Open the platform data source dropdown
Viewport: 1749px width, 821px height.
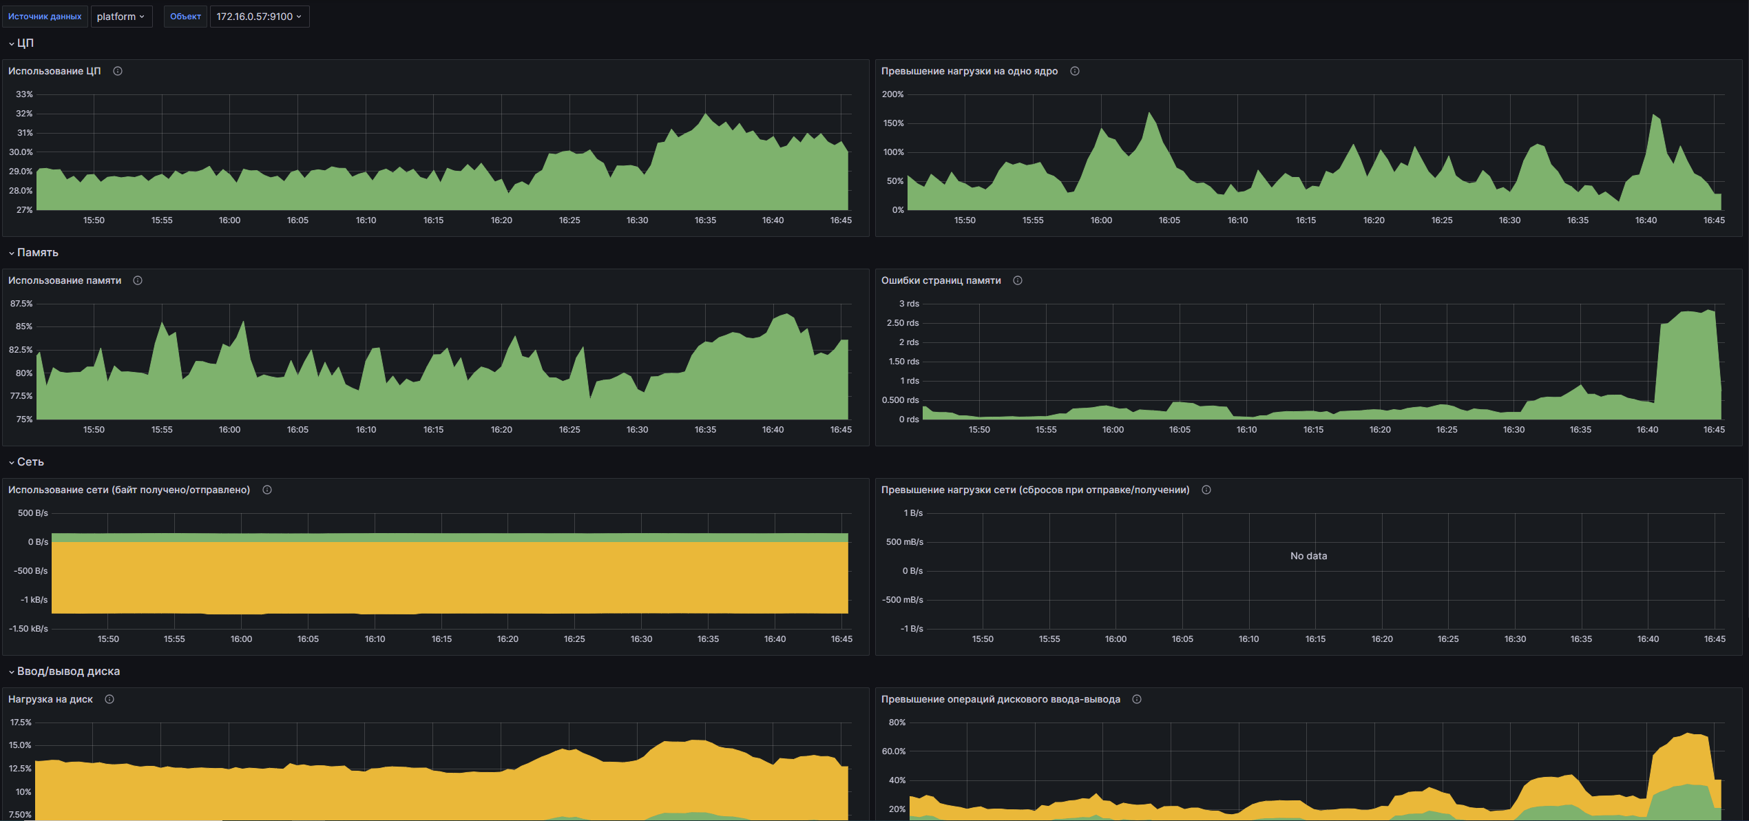coord(121,17)
